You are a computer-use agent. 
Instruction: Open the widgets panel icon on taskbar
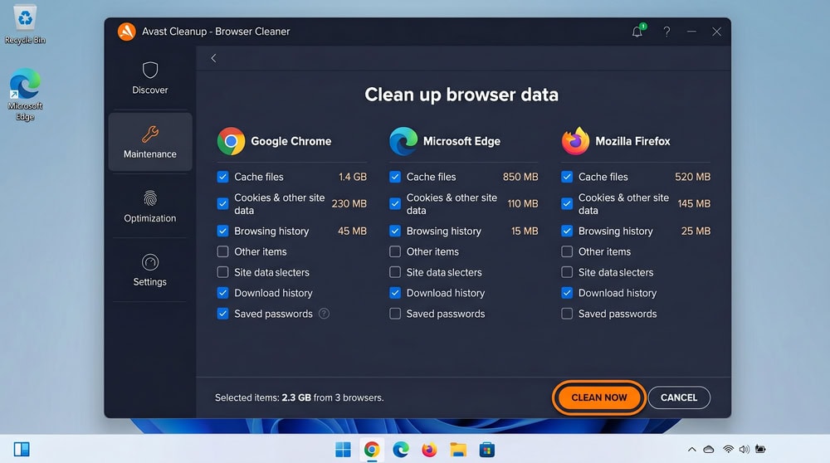pos(22,449)
